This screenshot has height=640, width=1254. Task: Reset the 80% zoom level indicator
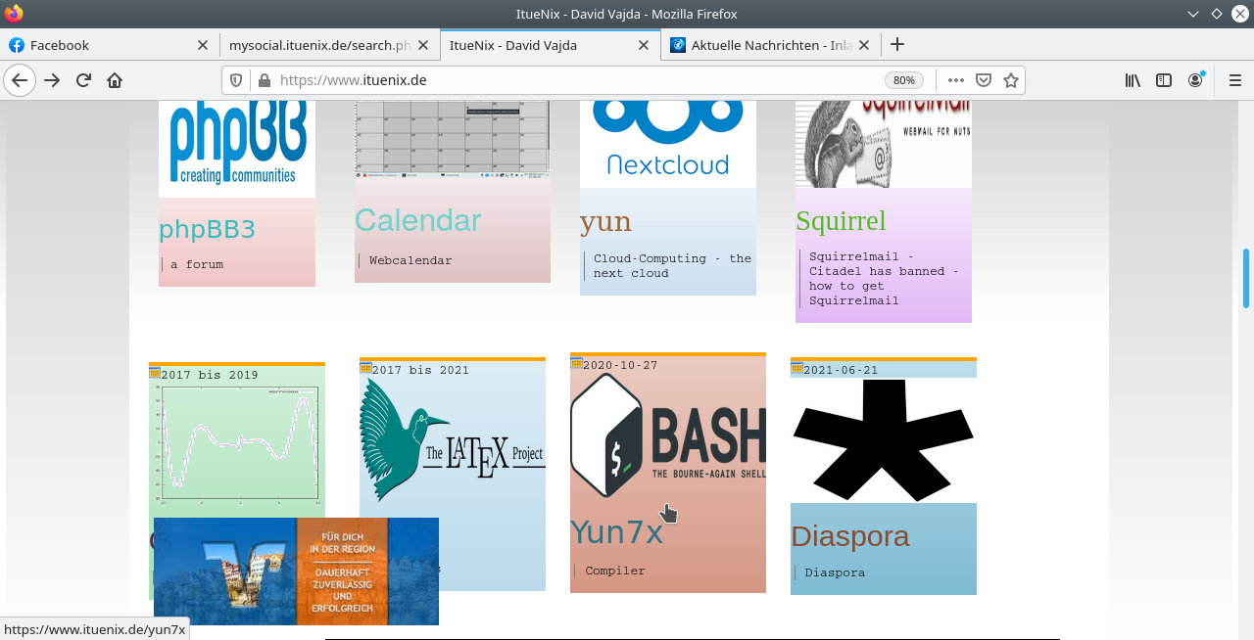tap(903, 80)
